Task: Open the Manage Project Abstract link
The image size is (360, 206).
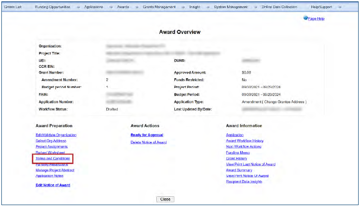Action: [55, 170]
